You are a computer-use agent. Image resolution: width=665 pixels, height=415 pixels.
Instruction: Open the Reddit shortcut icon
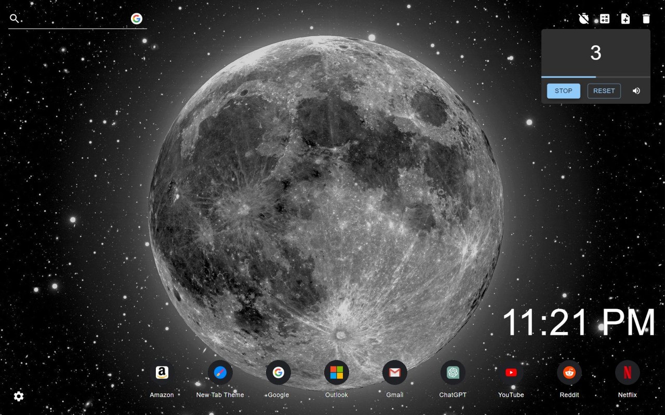[569, 372]
